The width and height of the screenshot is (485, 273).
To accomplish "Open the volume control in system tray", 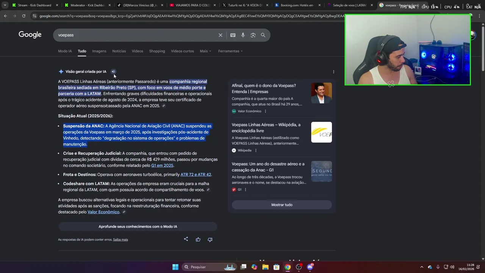I will (452, 267).
